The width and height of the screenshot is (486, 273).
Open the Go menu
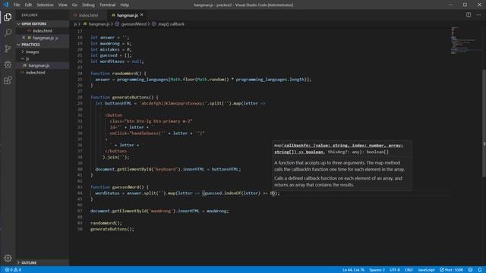[74, 5]
